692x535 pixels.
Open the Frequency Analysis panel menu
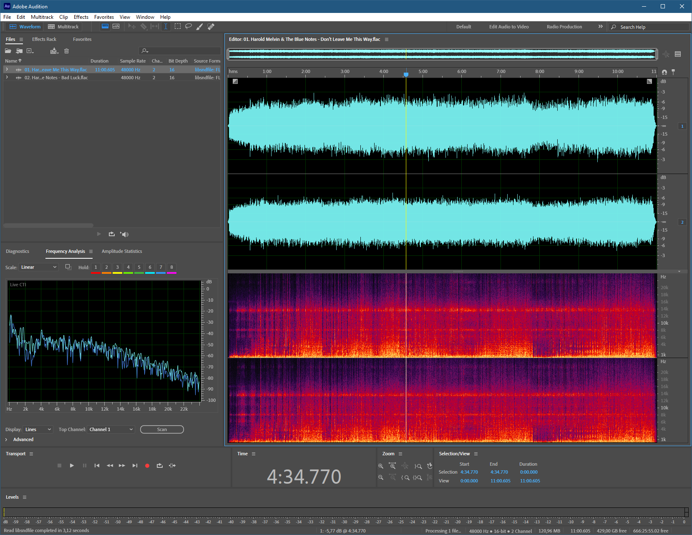[x=91, y=251]
